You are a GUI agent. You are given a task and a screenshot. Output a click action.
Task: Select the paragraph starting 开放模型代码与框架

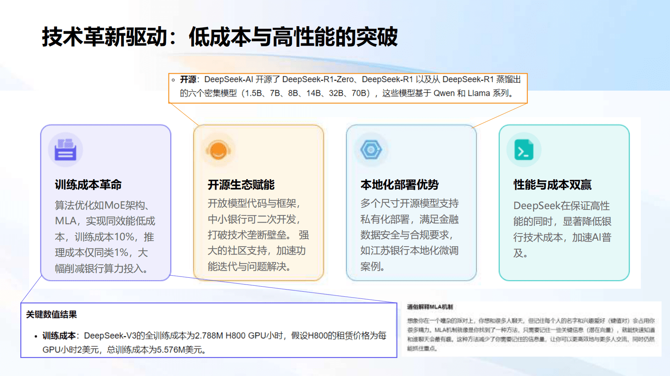258,235
